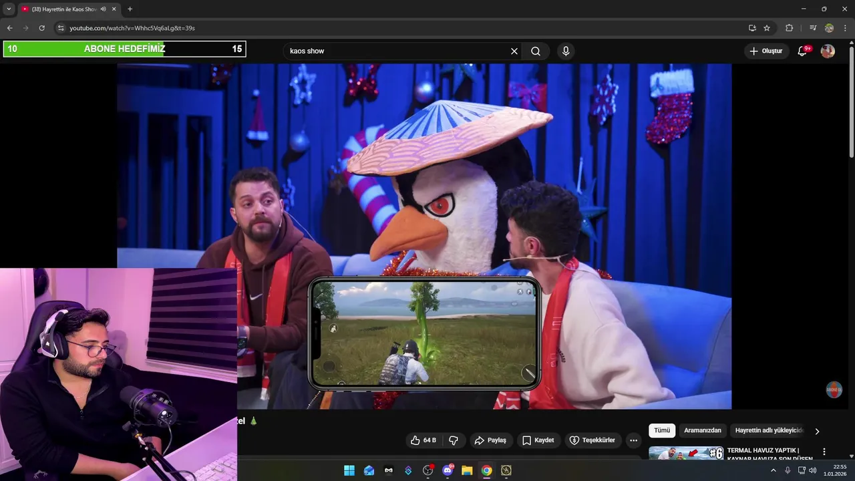Go back to the previous page
This screenshot has height=481, width=855.
(x=9, y=28)
